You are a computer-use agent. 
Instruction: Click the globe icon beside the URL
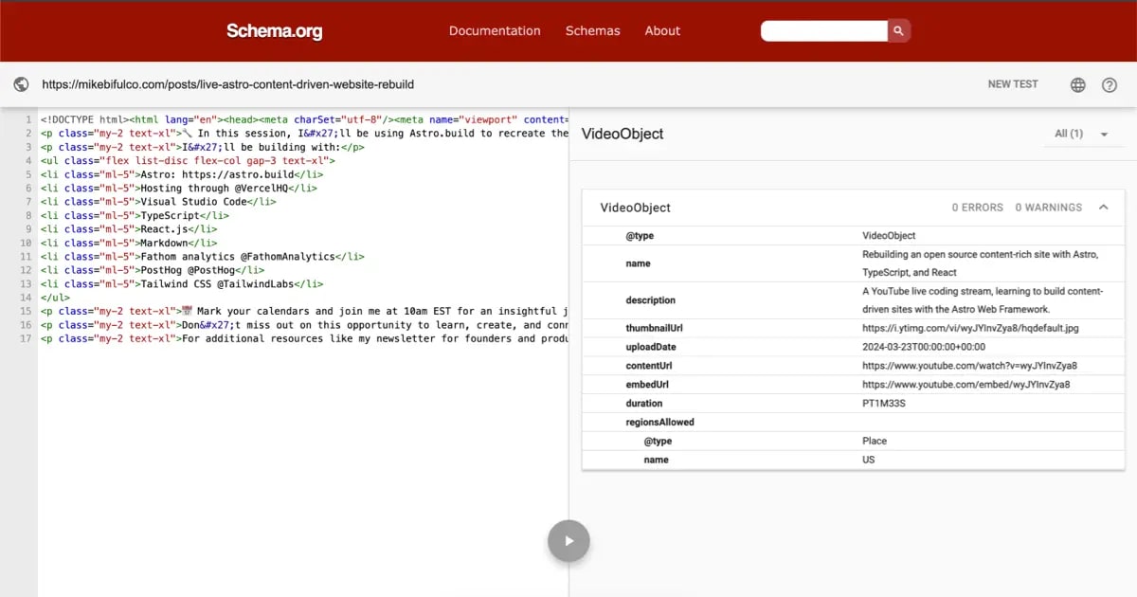pyautogui.click(x=22, y=84)
